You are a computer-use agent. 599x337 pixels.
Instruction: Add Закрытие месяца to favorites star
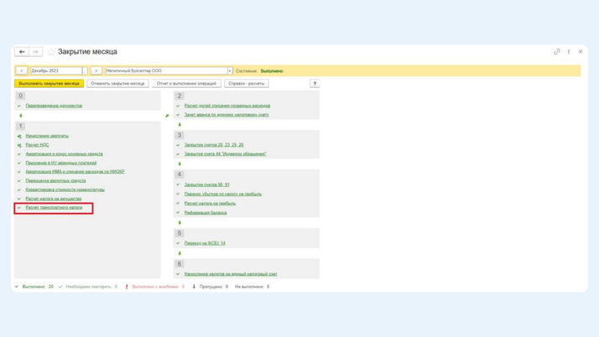coord(51,52)
